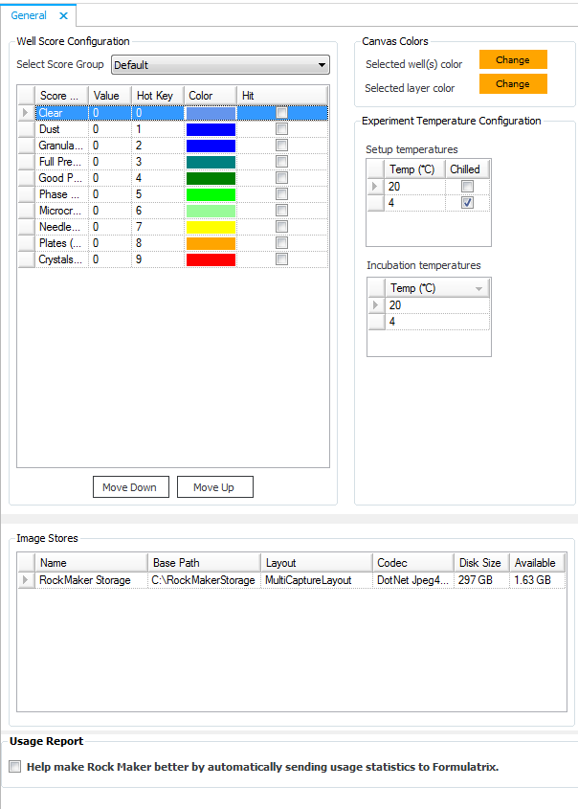This screenshot has width=578, height=809.
Task: Close the General tab
Action: click(x=63, y=16)
